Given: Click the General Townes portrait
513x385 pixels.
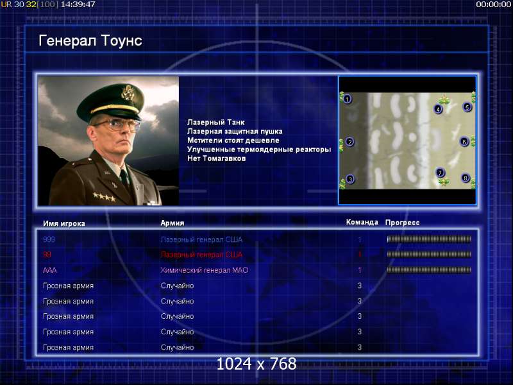Looking at the screenshot, I should click(108, 141).
